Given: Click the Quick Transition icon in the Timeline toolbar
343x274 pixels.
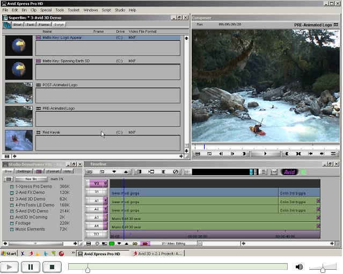Looking at the screenshot, I should click(x=139, y=172).
